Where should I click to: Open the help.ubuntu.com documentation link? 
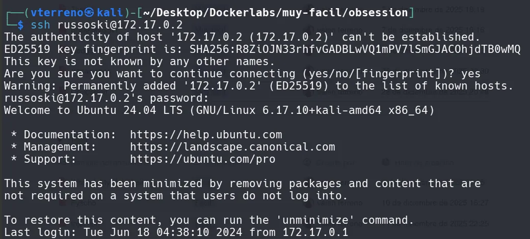(x=206, y=135)
